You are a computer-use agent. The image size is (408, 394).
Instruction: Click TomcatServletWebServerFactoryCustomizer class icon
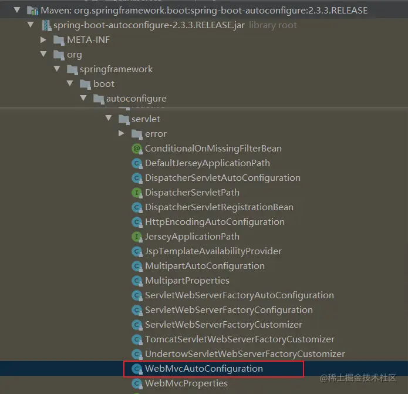(137, 339)
